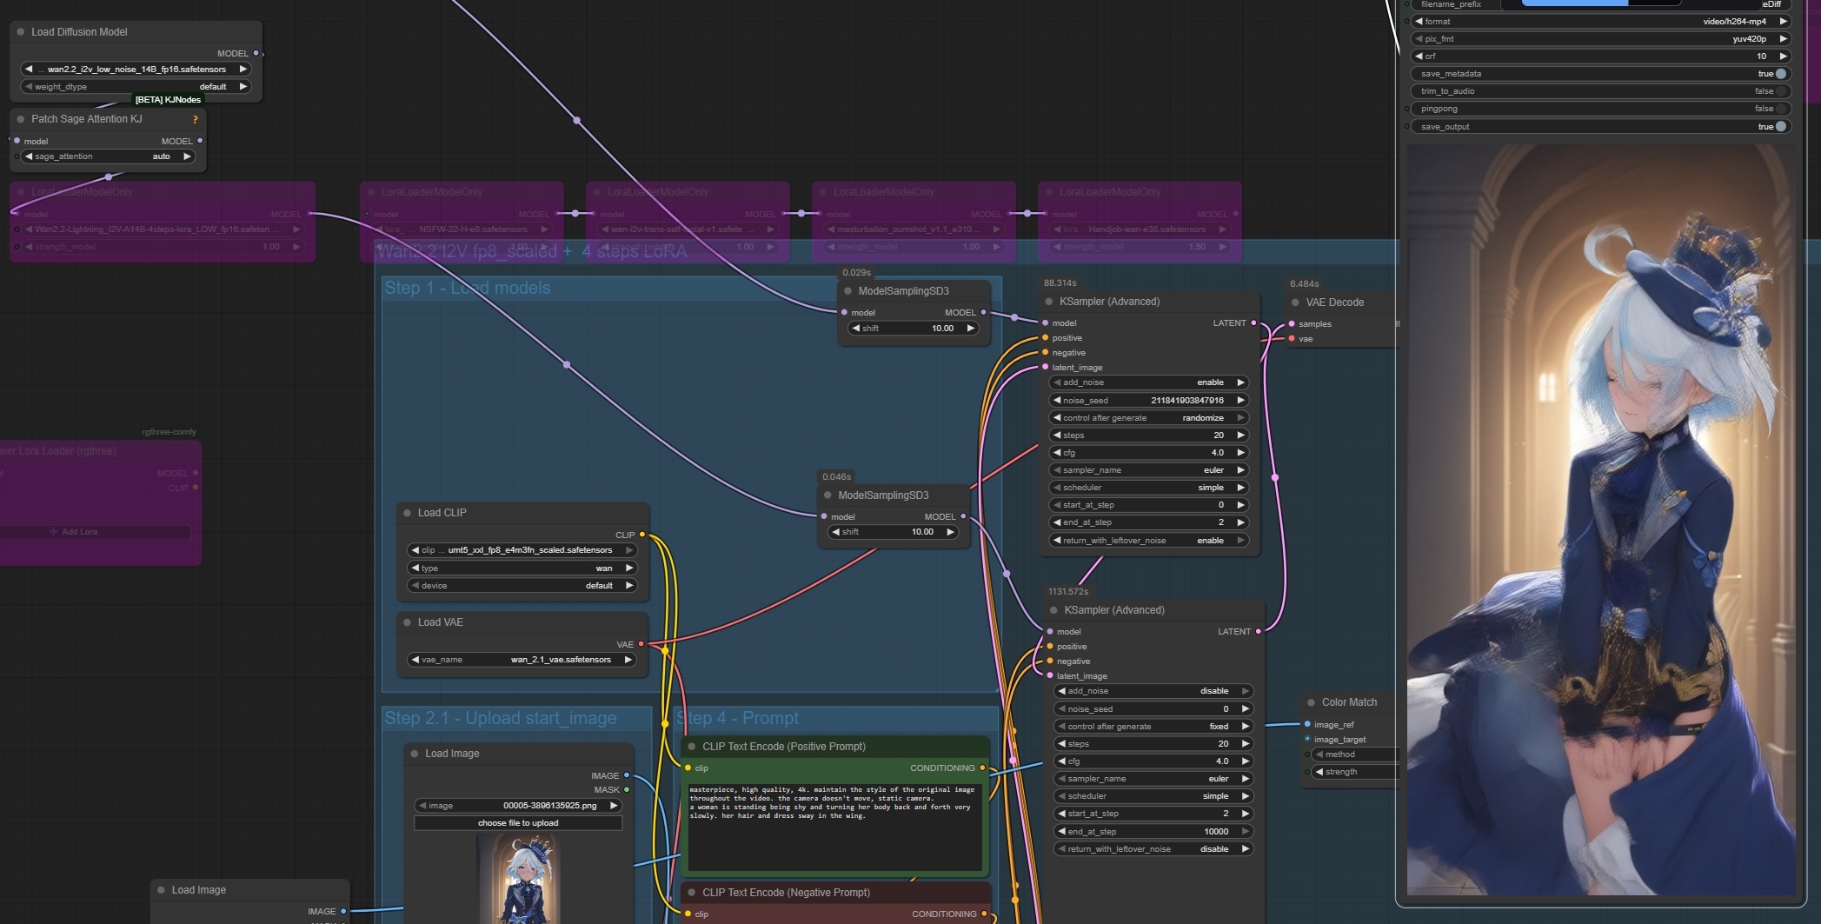Collapse the VAE Decode node dot
The width and height of the screenshot is (1821, 924).
click(1295, 302)
